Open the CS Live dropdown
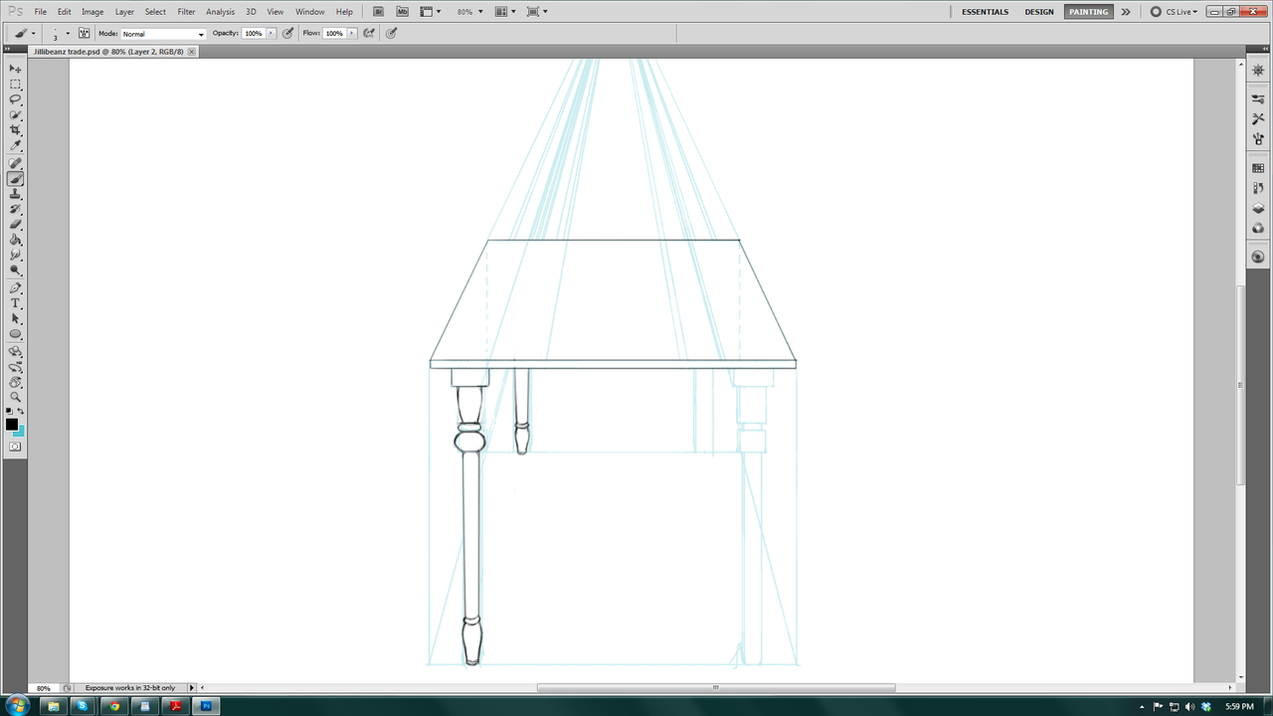The image size is (1273, 716). click(x=1174, y=12)
